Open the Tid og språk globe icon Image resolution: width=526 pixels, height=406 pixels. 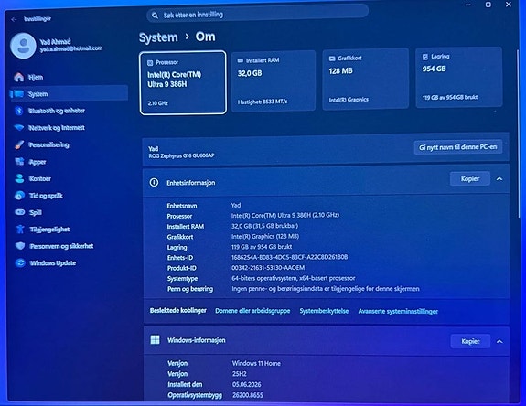(20, 196)
